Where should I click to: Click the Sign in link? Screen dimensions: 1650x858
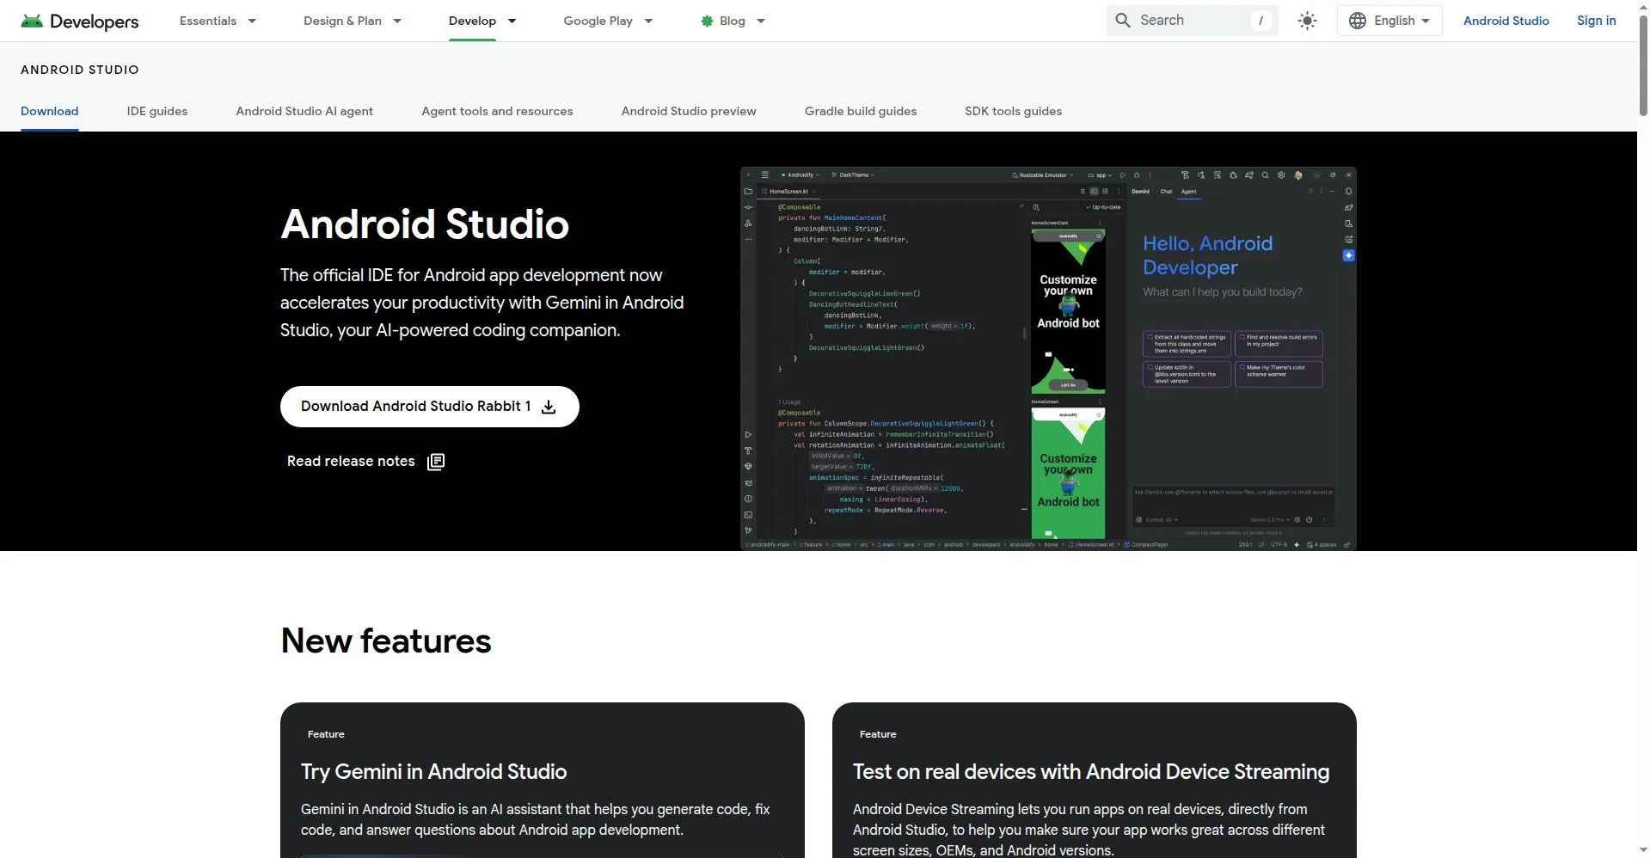1596,21
